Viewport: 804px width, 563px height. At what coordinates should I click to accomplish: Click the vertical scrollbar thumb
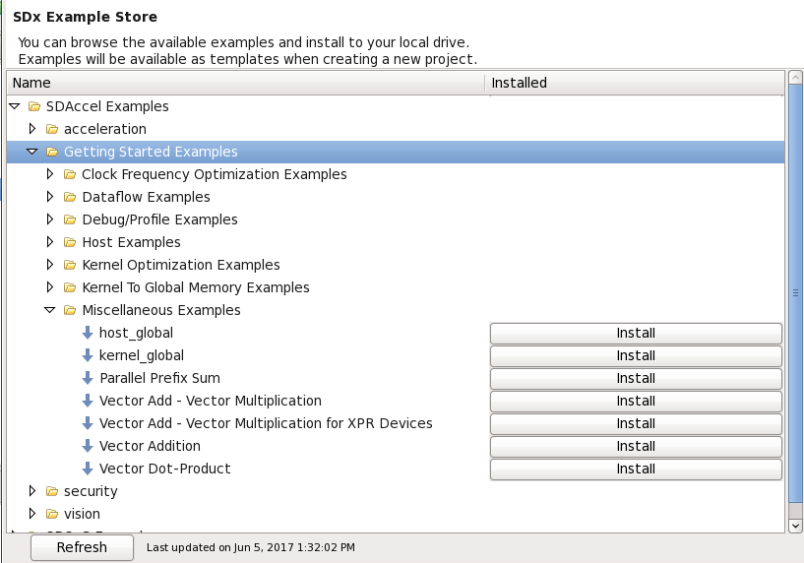click(795, 294)
